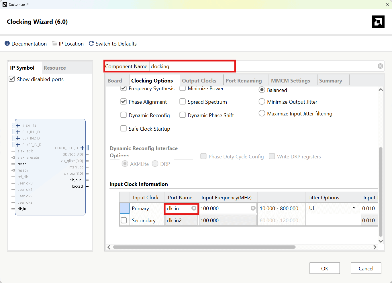Open the Jitter Options UI dropdown
Screen dimensions: 392x283
tap(354, 208)
